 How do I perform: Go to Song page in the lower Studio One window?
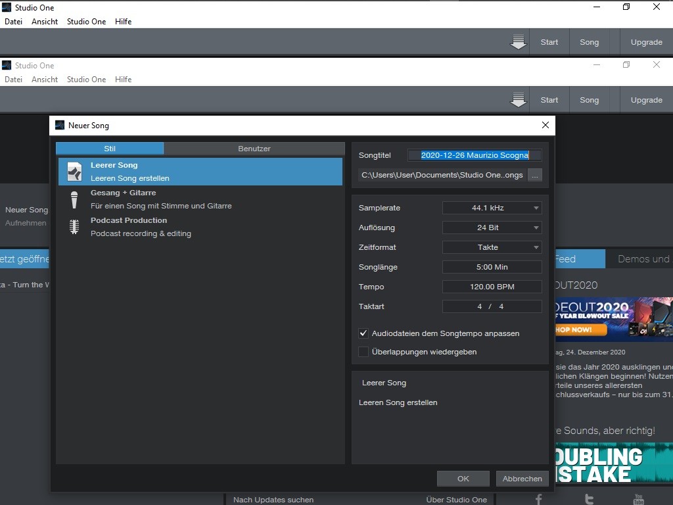coord(590,100)
